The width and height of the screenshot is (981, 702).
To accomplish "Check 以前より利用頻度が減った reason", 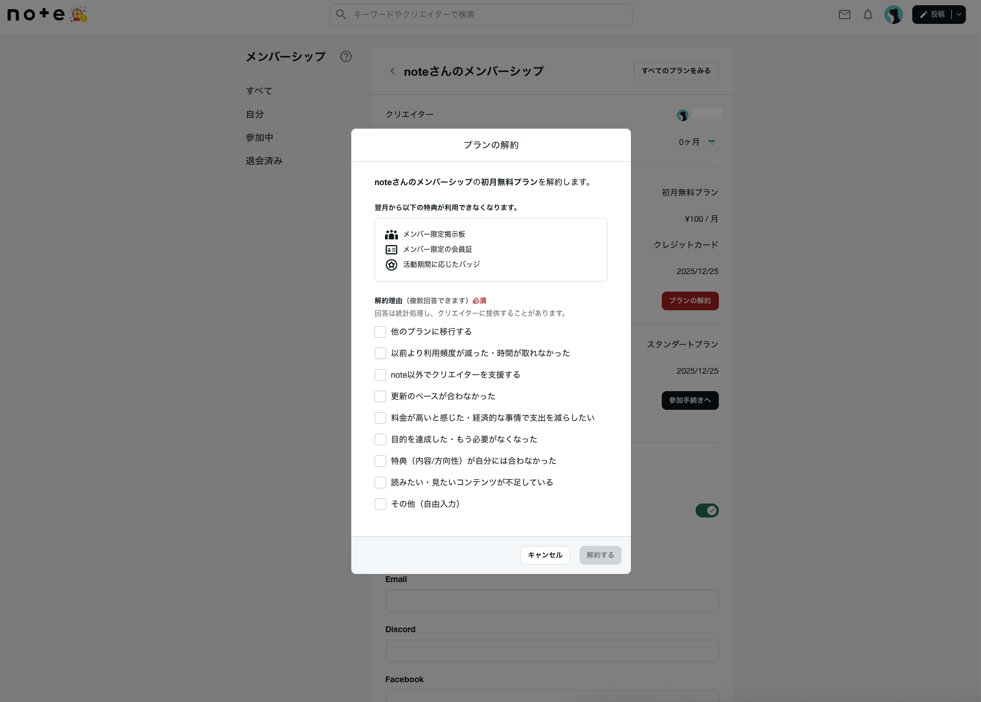I will coord(380,353).
